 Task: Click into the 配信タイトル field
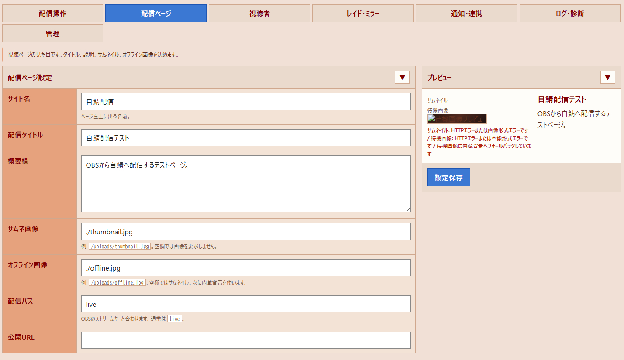(x=246, y=138)
